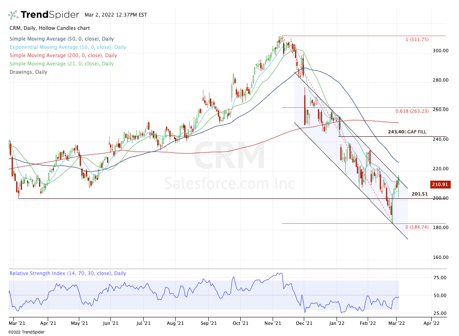The image size is (459, 336).
Task: Click the Sep '21 date axis label
Action: pyautogui.click(x=209, y=323)
